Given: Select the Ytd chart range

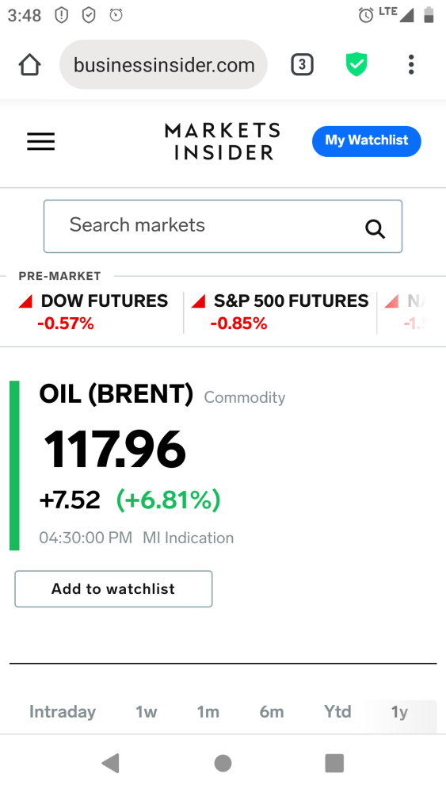Looking at the screenshot, I should [x=337, y=711].
